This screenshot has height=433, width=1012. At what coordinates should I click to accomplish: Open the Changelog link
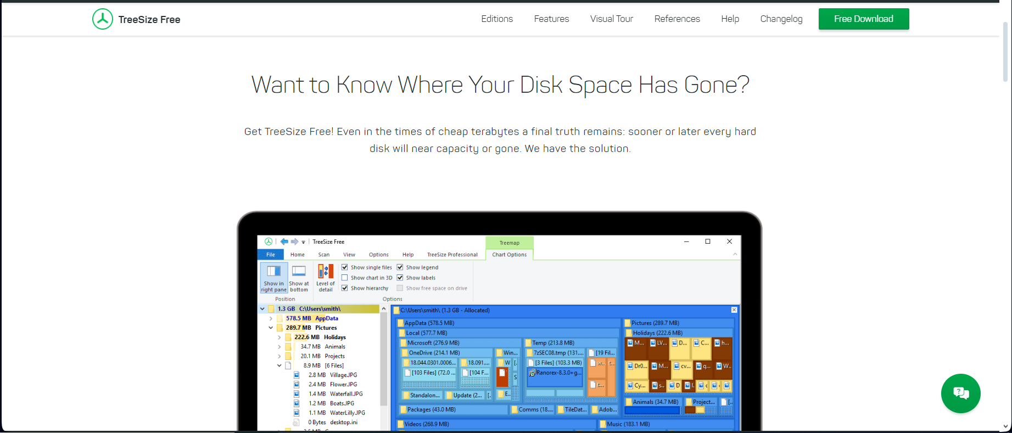(x=781, y=19)
